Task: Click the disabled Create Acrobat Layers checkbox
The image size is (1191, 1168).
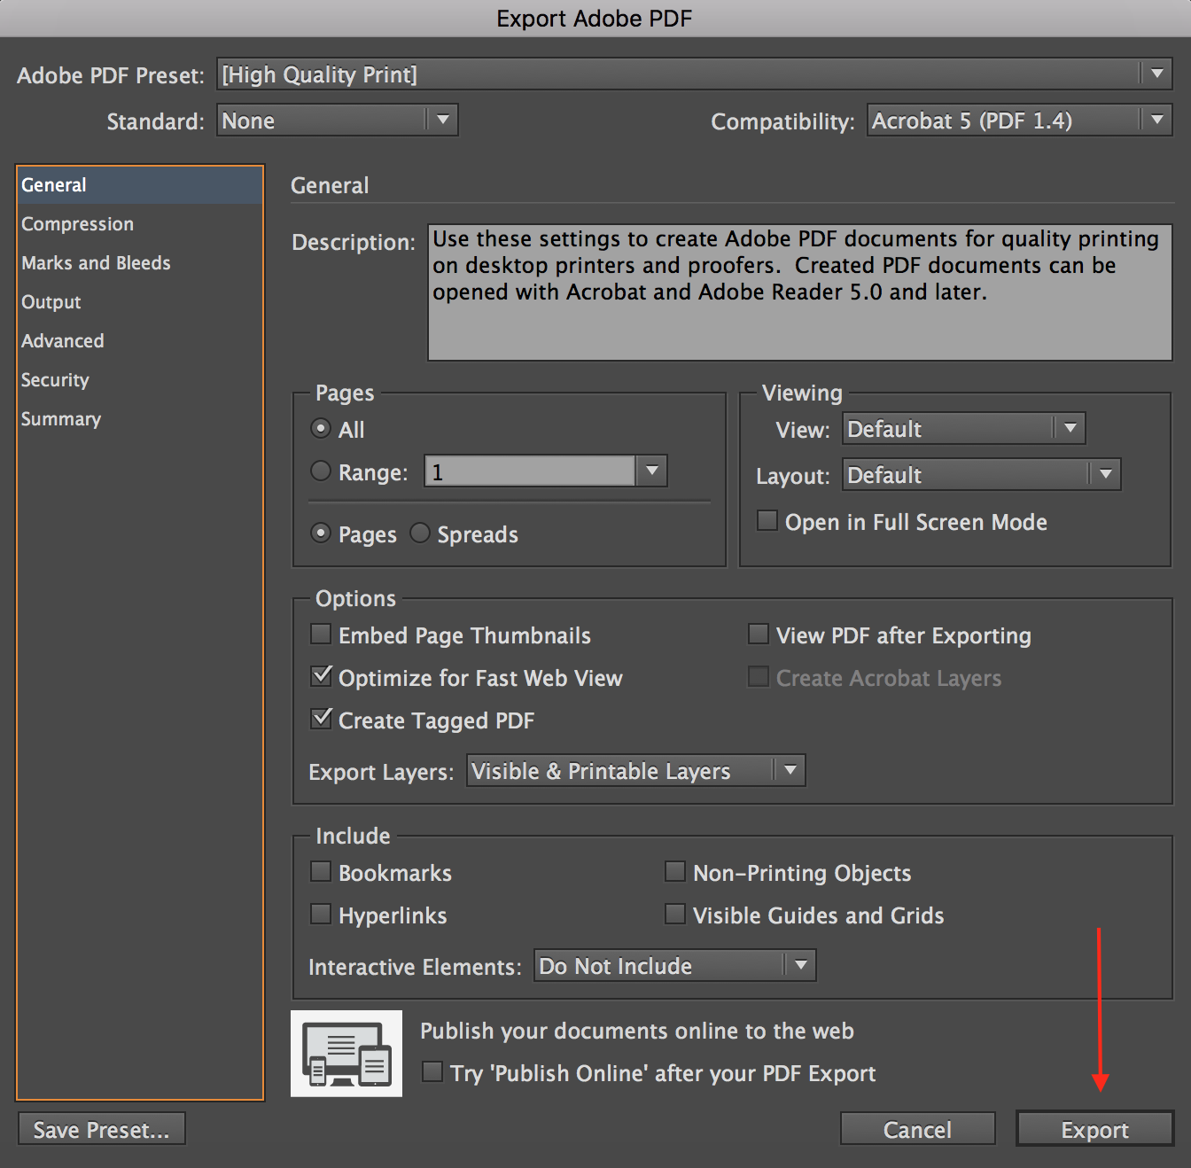Action: tap(759, 677)
